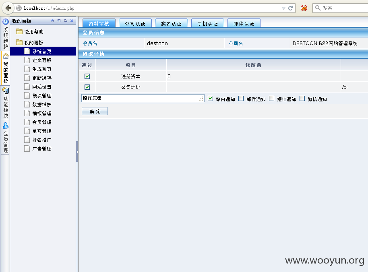The width and height of the screenshot is (368, 272).
Task: Click the home icon in 我的面板 header
Action: click(53, 21)
